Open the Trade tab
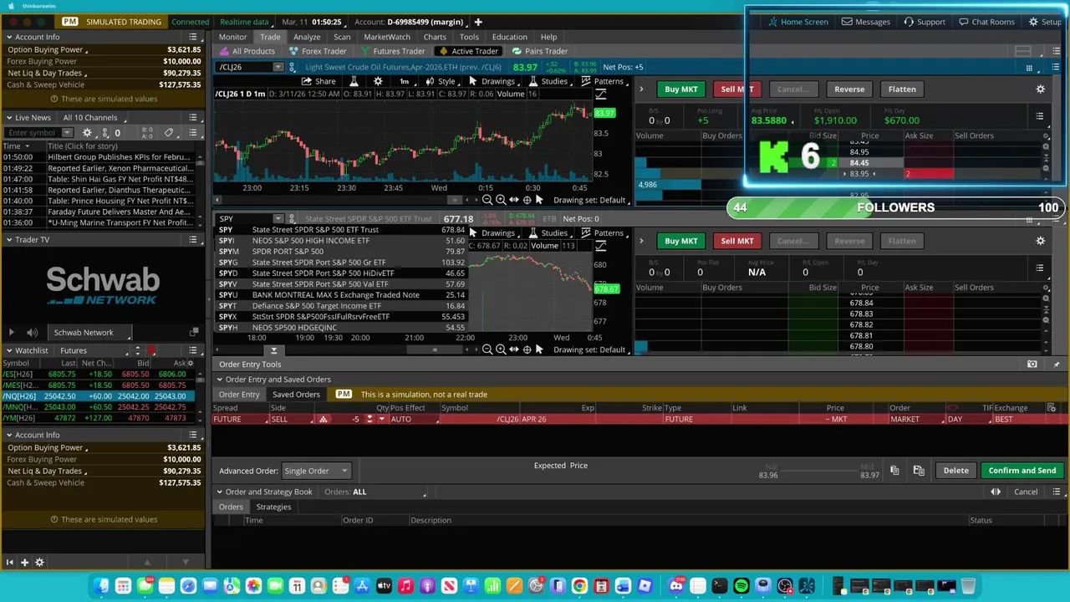The height and width of the screenshot is (602, 1070). pyautogui.click(x=270, y=37)
